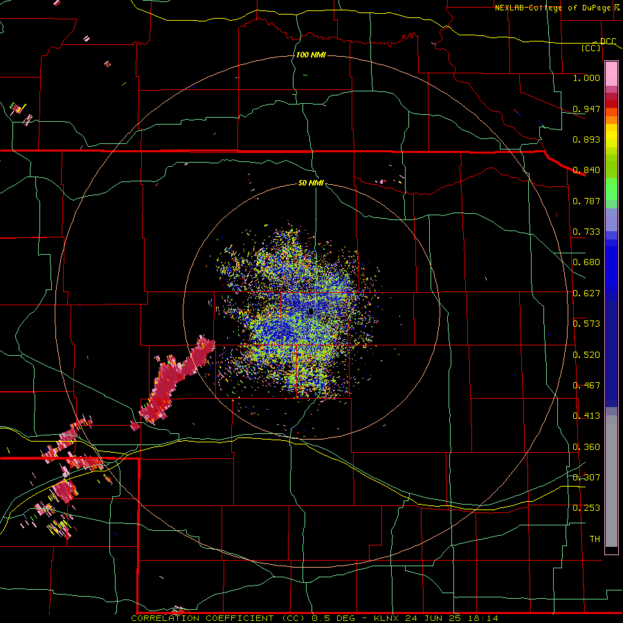Image resolution: width=623 pixels, height=623 pixels.
Task: Click the 0.520 scale value
Action: click(586, 355)
